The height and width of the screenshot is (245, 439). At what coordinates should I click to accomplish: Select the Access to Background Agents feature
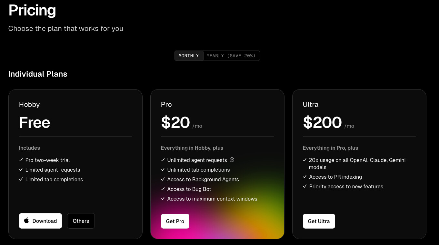pos(203,179)
